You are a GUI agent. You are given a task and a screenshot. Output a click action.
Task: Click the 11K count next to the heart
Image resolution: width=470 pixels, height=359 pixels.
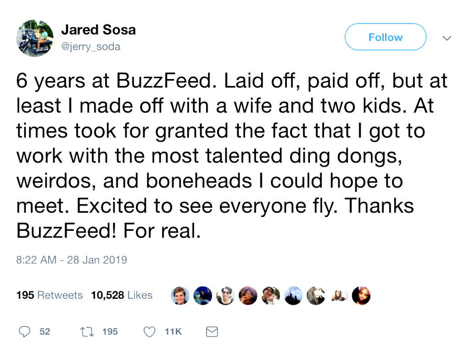[173, 331]
